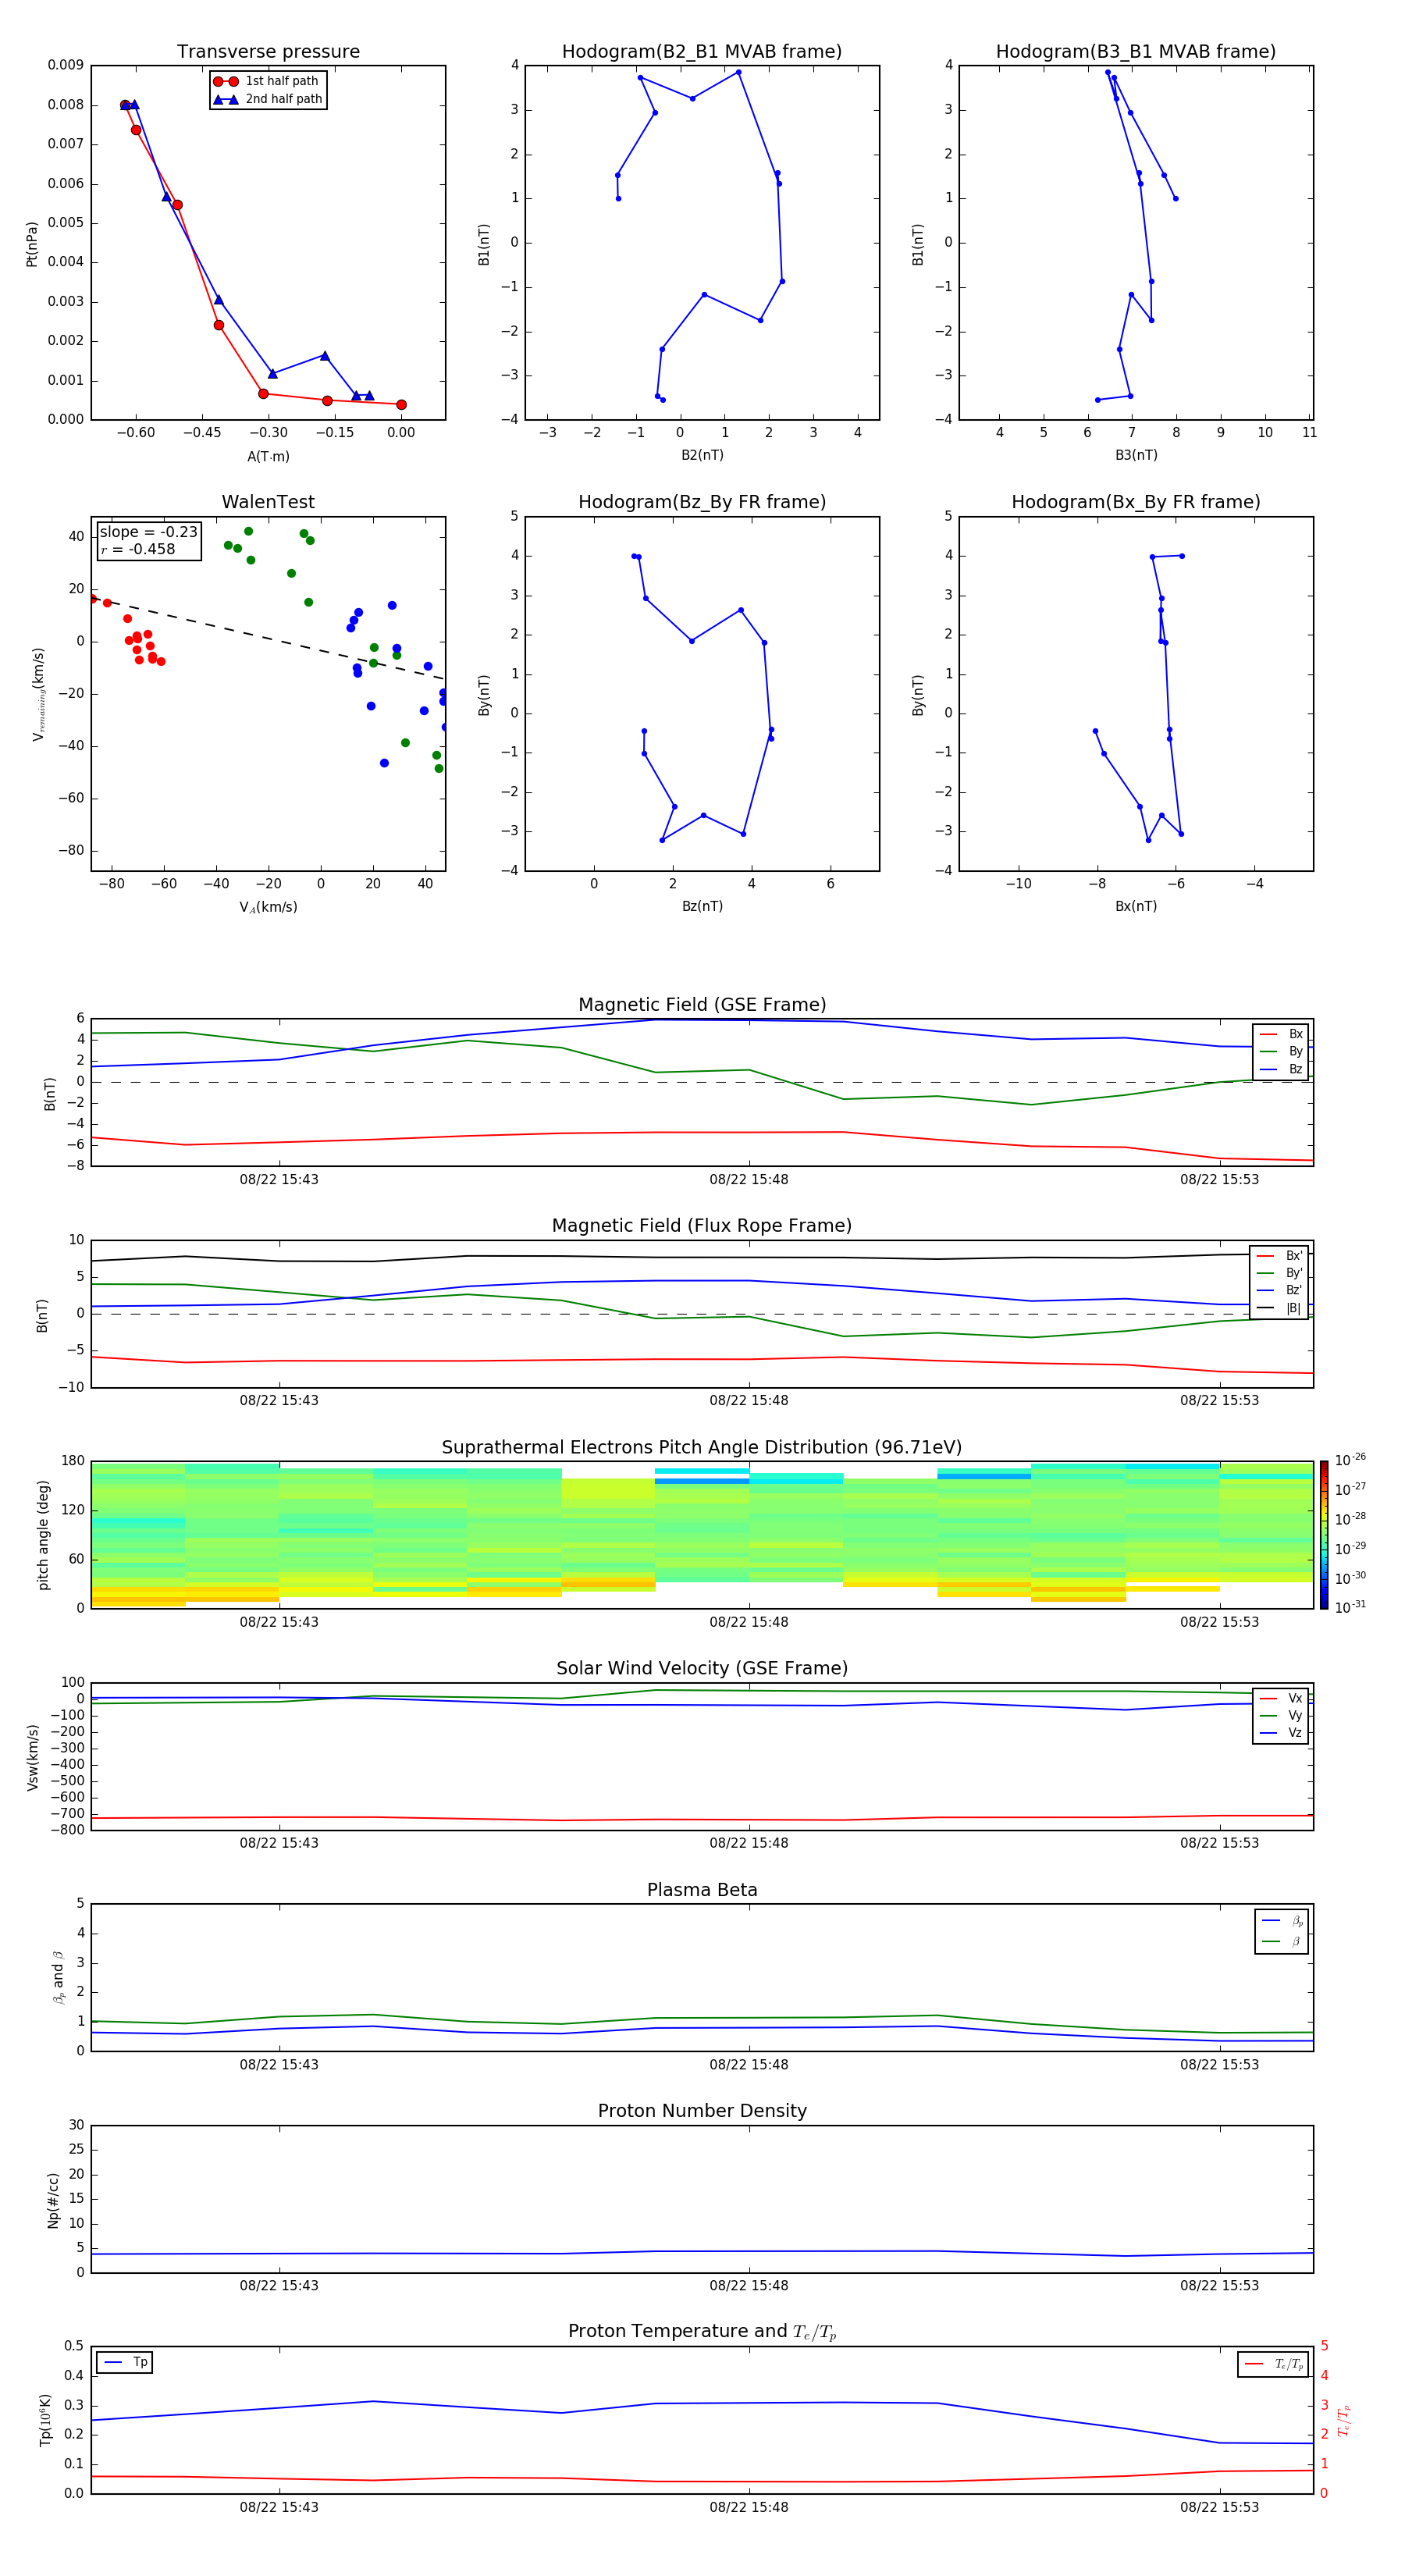Select the 'r = -0.458' annotation

(x=138, y=549)
